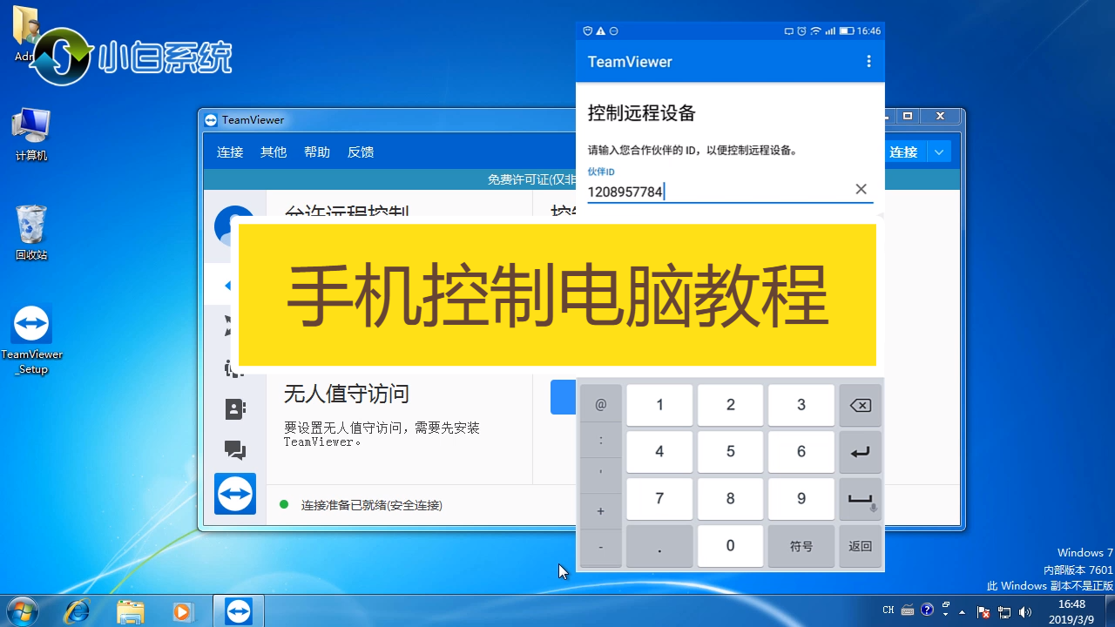
Task: Tap the enter key on phone keypad
Action: [x=860, y=452]
